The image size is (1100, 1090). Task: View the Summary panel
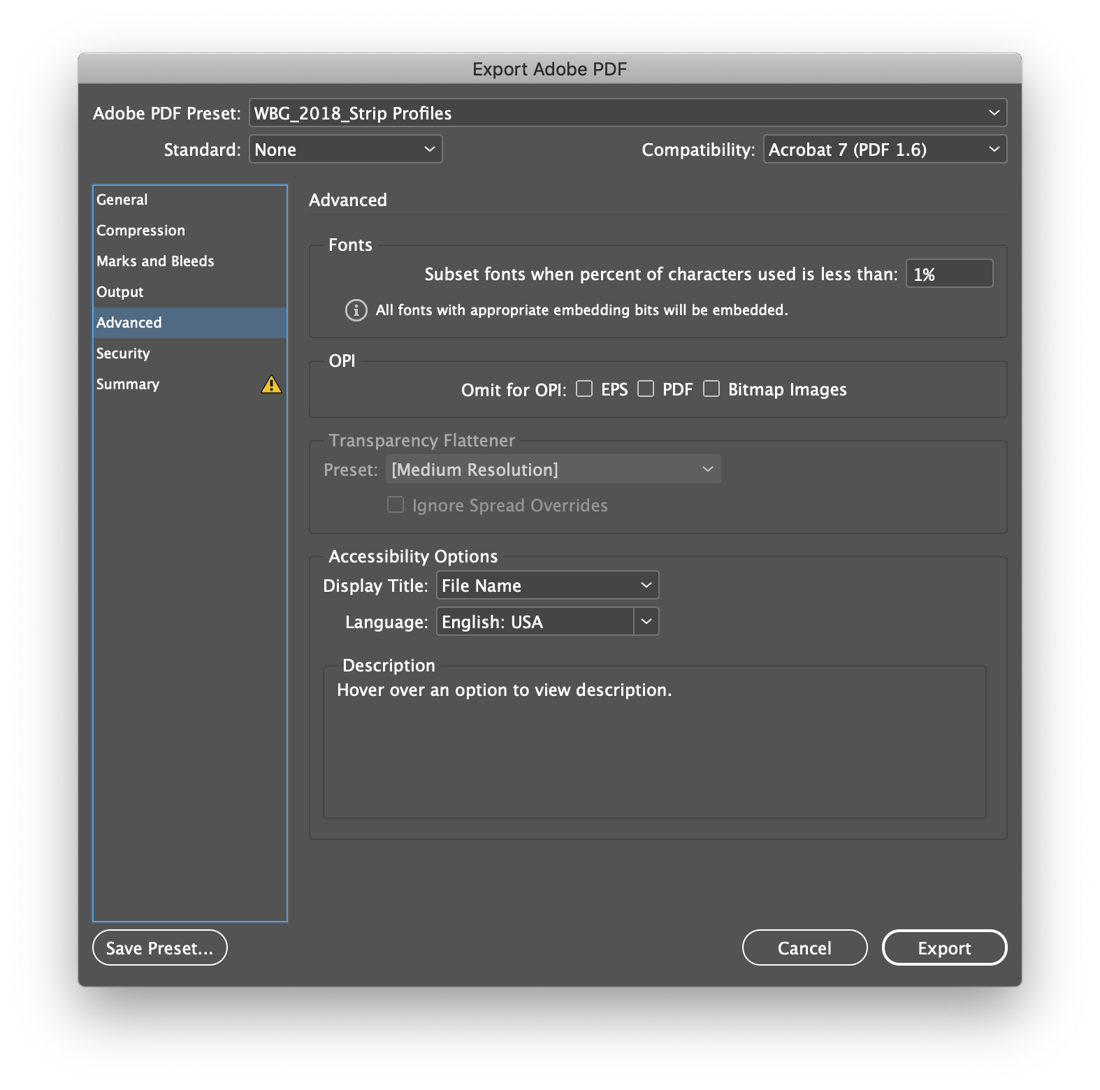[x=190, y=384]
